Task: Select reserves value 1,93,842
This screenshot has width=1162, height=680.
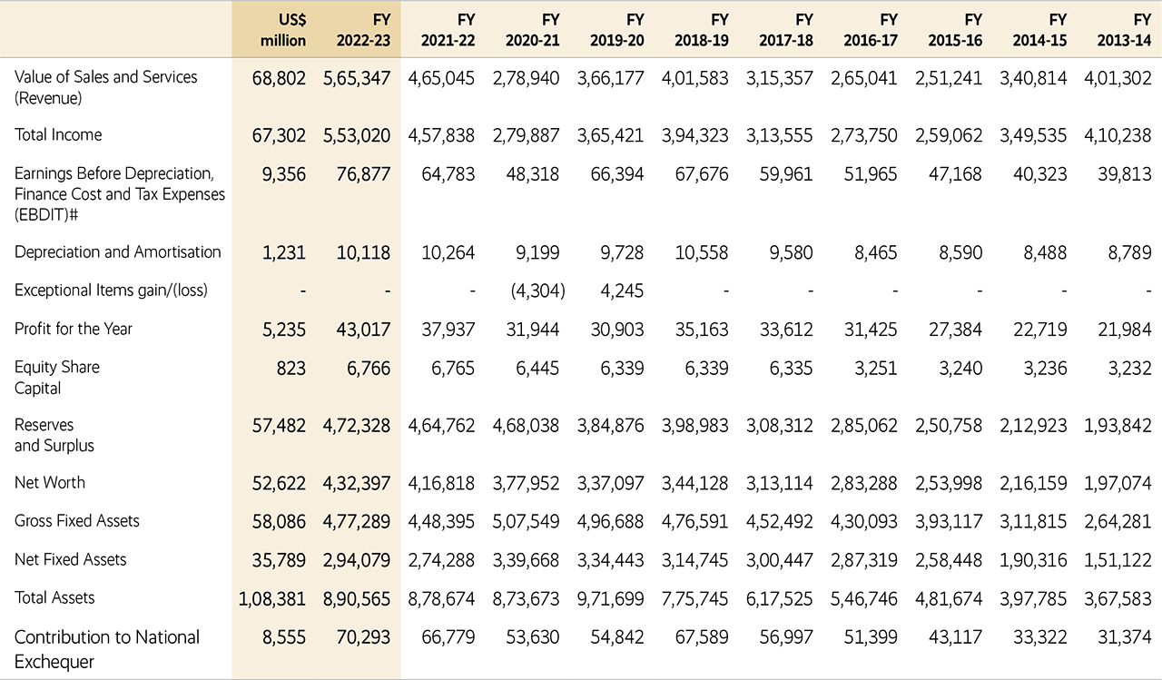Action: tap(1118, 426)
